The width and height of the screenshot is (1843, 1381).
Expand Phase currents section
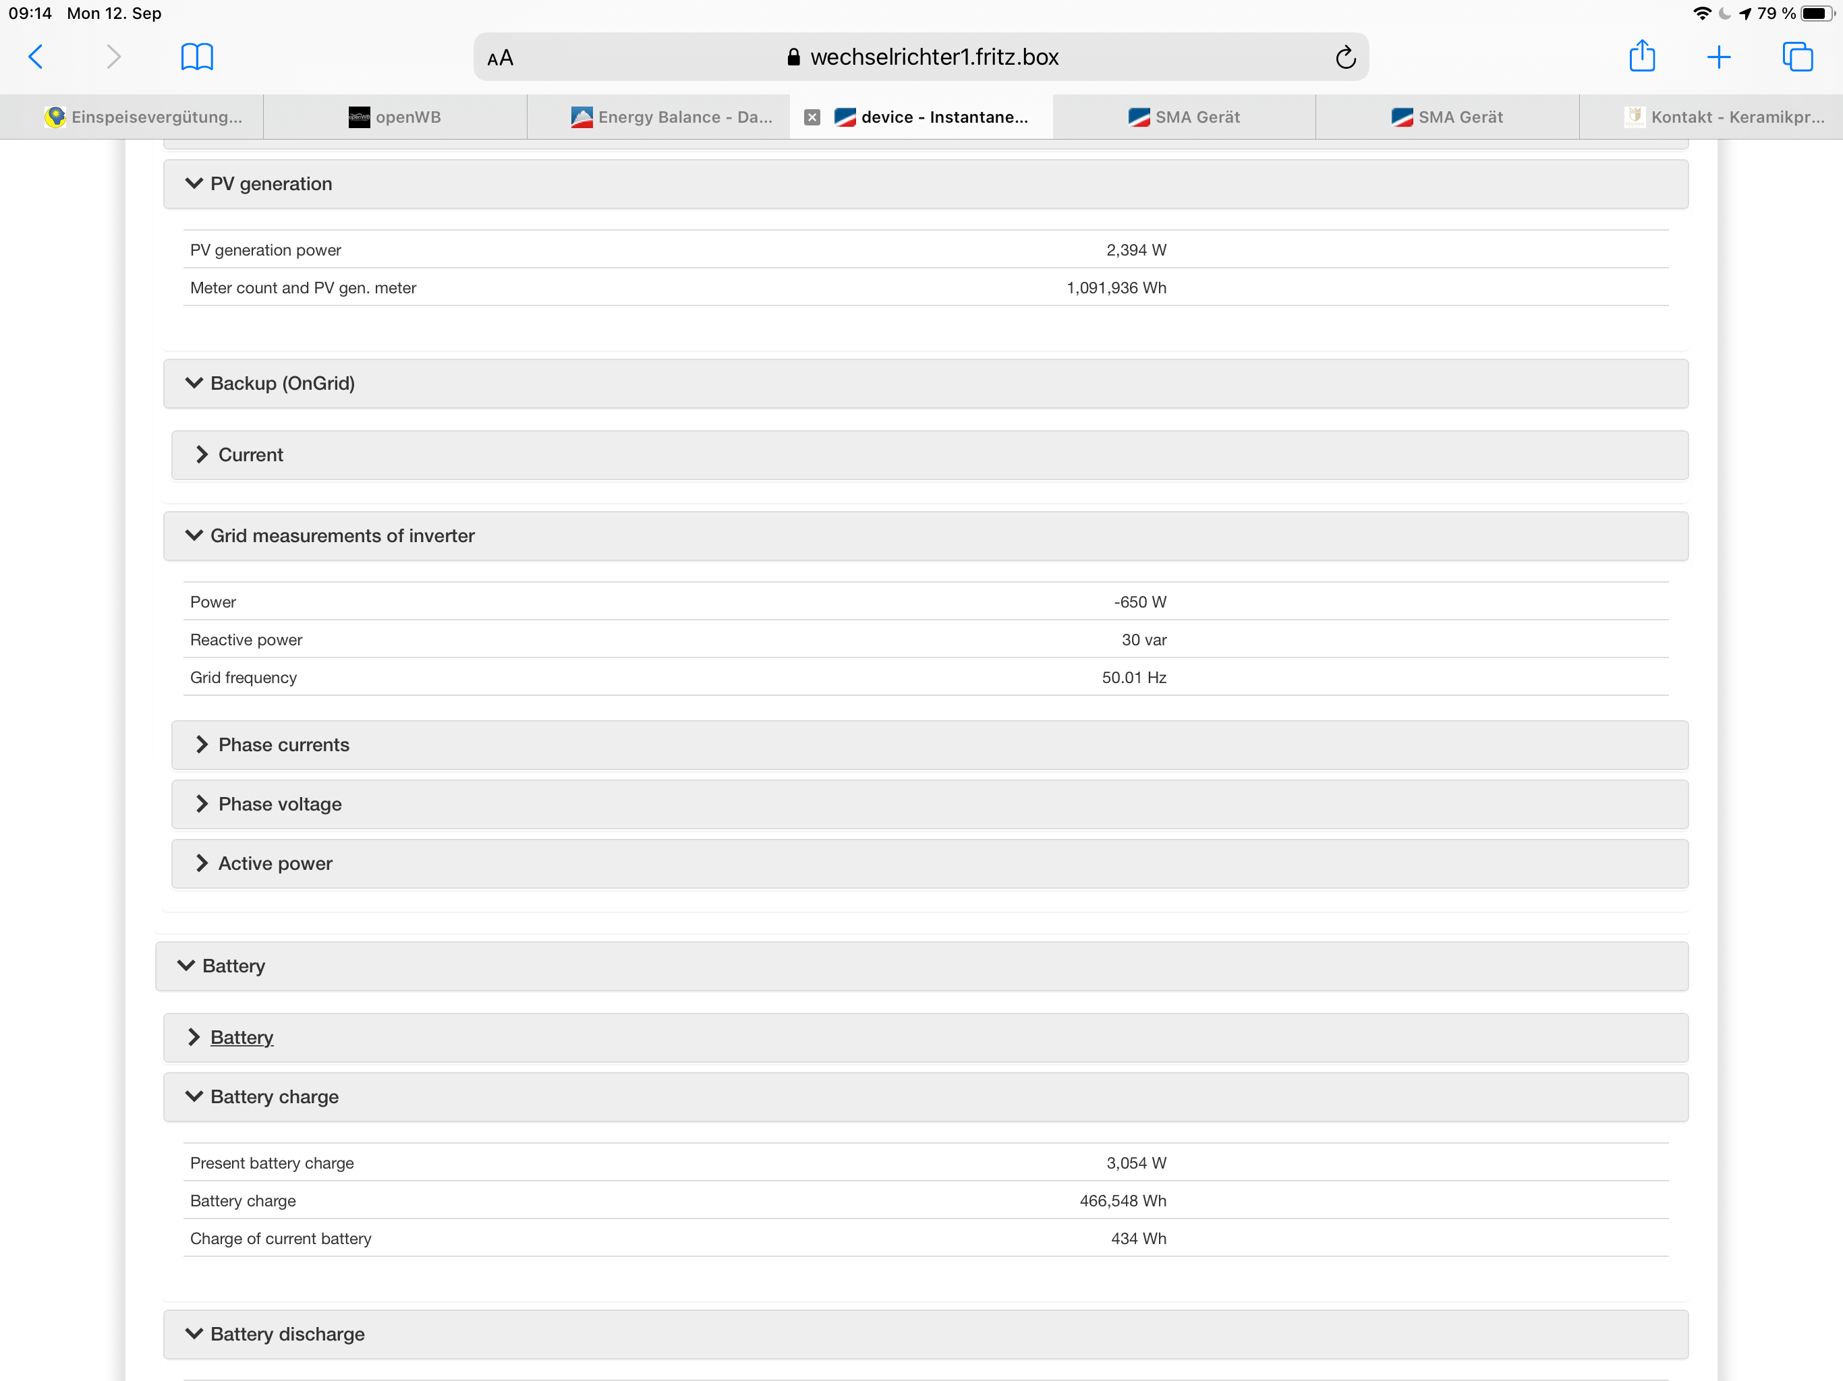(x=283, y=744)
